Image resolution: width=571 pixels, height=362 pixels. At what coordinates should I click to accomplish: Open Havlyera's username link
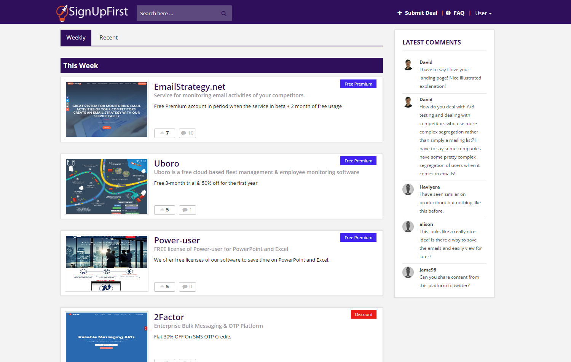(x=429, y=187)
